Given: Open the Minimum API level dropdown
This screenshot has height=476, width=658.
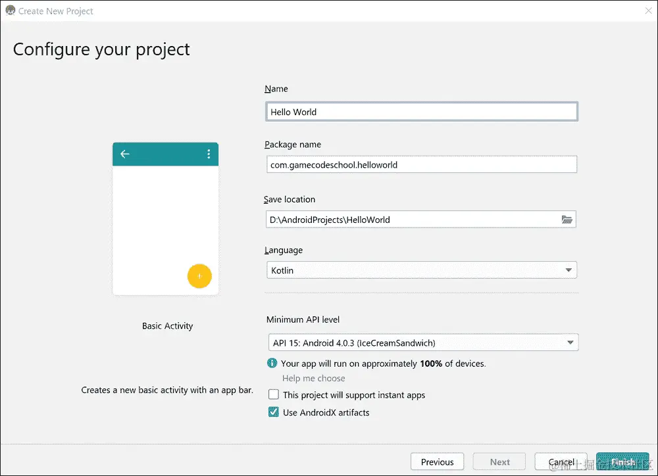Looking at the screenshot, I should pyautogui.click(x=423, y=343).
